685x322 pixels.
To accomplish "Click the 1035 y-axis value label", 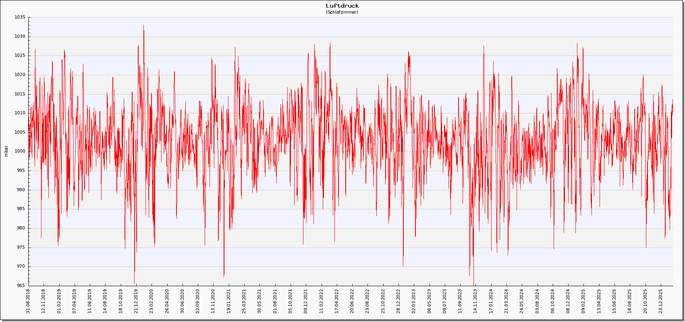I will [x=20, y=17].
